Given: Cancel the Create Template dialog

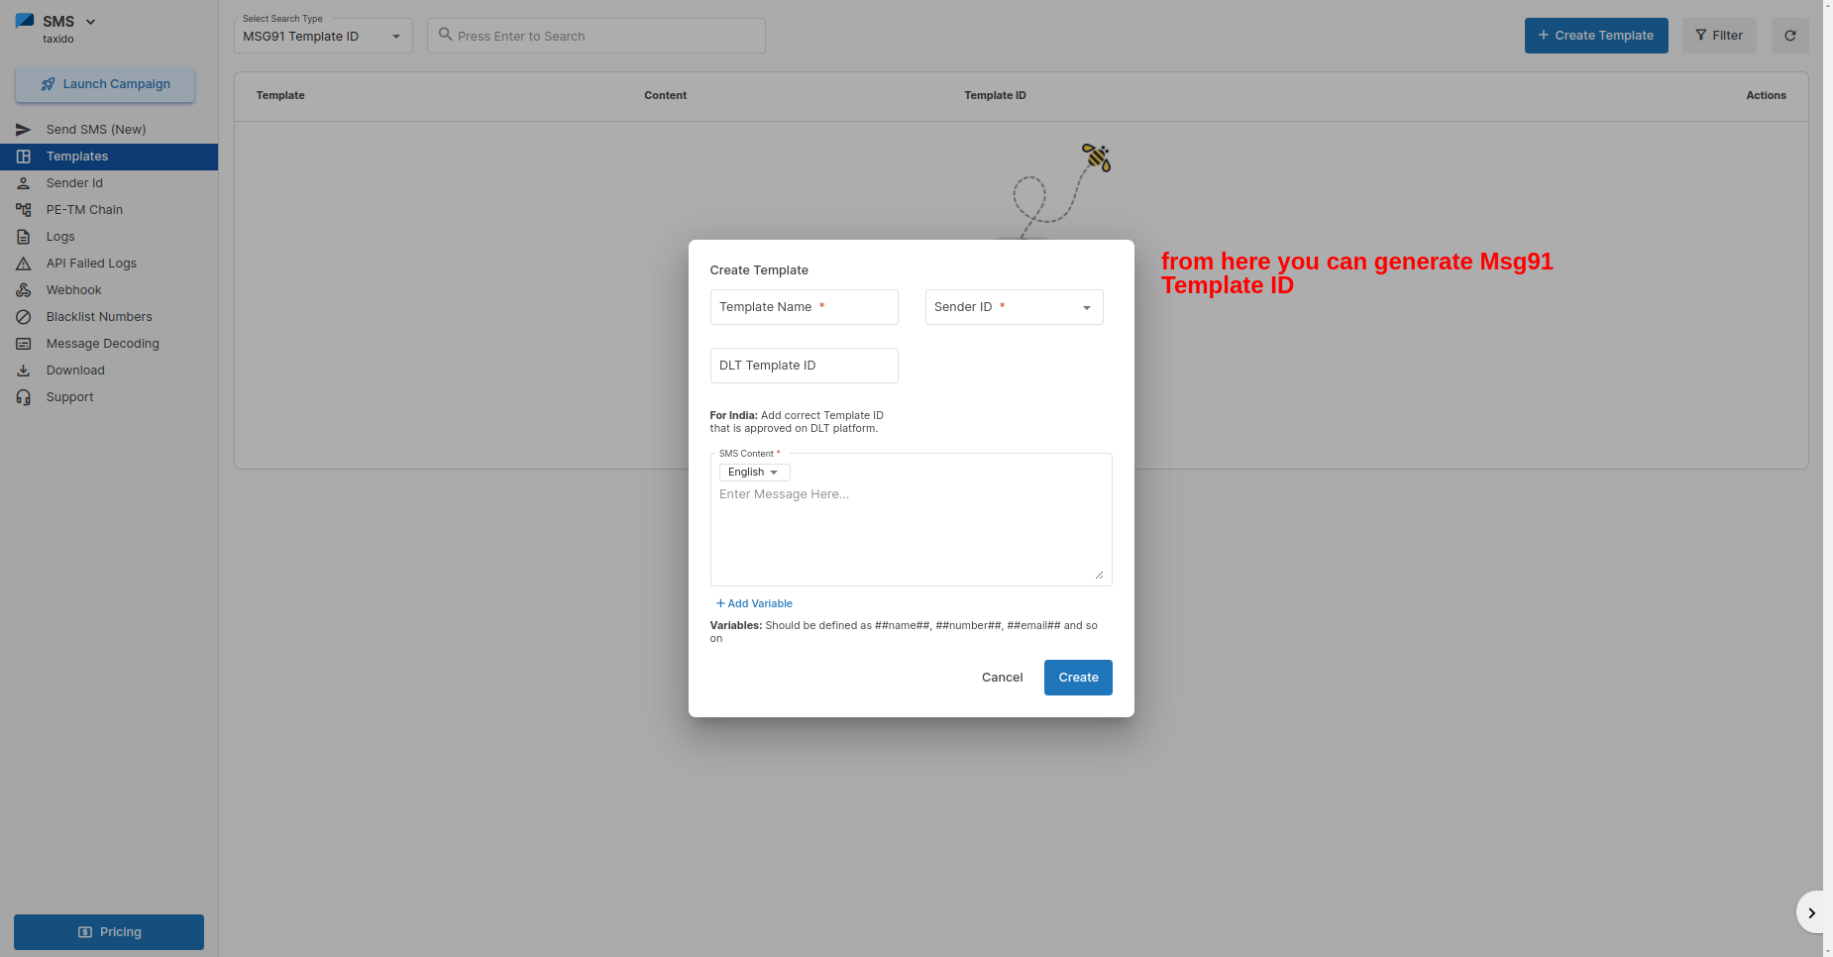Looking at the screenshot, I should click(x=1002, y=678).
